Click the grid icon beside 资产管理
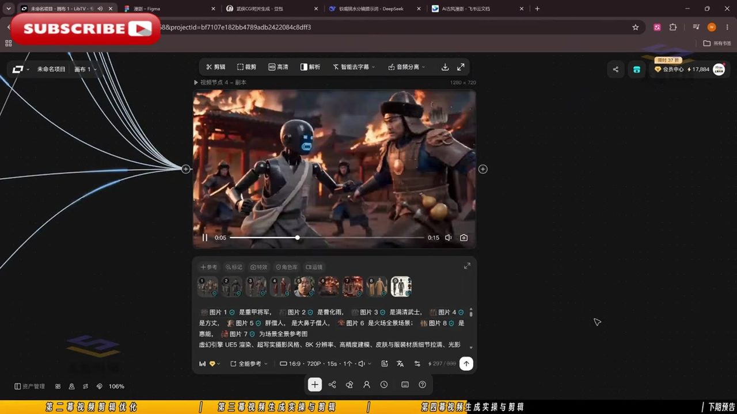The height and width of the screenshot is (414, 737). [58, 386]
